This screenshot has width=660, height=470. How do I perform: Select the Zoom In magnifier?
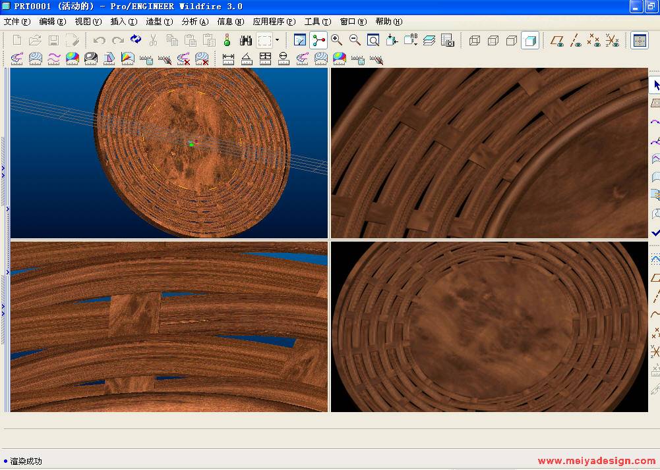pyautogui.click(x=337, y=40)
